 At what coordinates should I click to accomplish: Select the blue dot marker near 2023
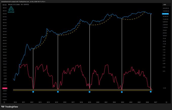coord(122,92)
